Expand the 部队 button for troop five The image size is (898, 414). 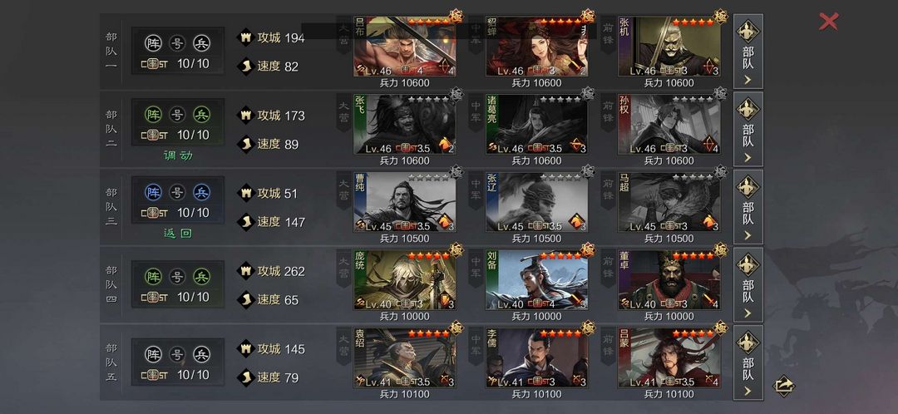pos(748,363)
